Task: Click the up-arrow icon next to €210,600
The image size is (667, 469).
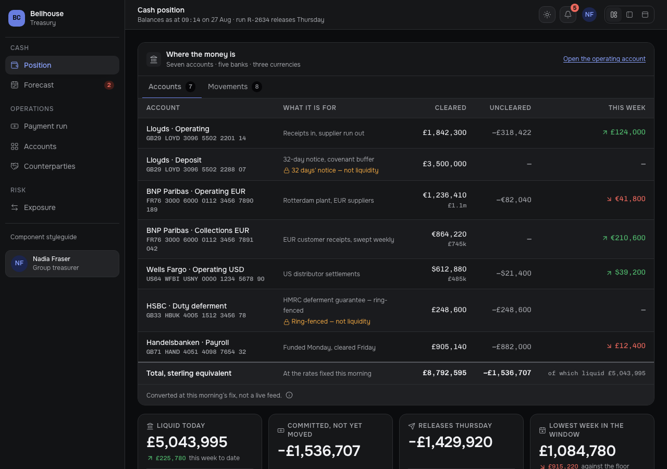Action: 605,238
